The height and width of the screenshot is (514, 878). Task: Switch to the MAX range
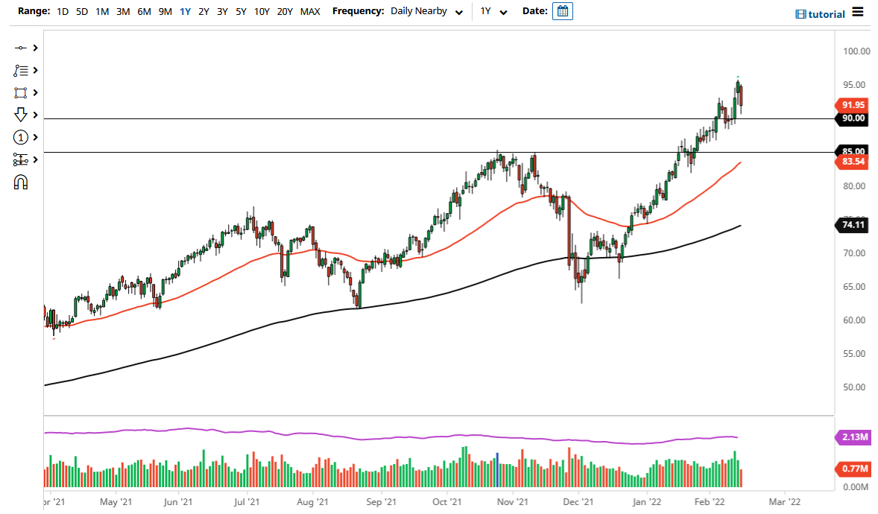[310, 11]
